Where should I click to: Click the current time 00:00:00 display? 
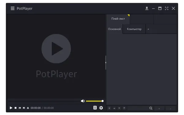tap(36, 108)
